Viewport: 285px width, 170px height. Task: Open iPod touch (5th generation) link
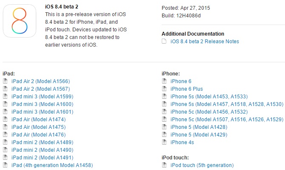pyautogui.click(x=202, y=165)
